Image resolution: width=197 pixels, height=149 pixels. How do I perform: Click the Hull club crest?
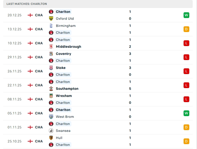coord(51,138)
